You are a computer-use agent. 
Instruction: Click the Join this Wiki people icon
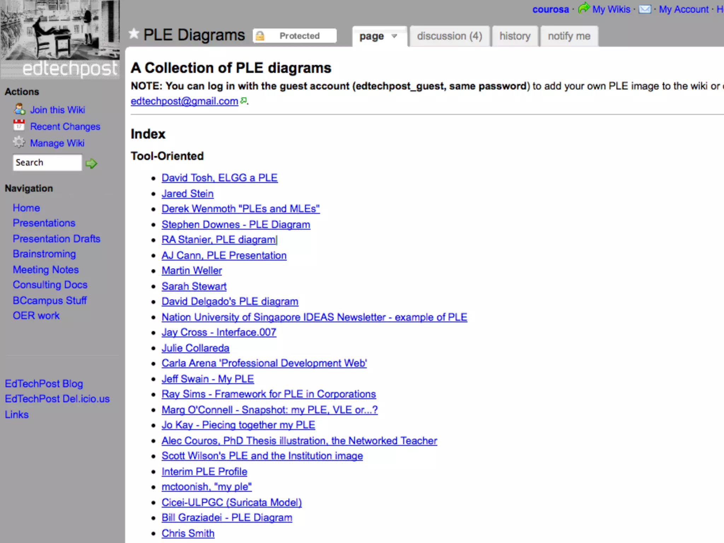coord(19,109)
